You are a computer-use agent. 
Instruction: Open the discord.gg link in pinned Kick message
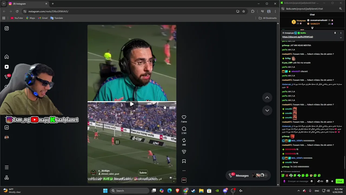pyautogui.click(x=297, y=37)
